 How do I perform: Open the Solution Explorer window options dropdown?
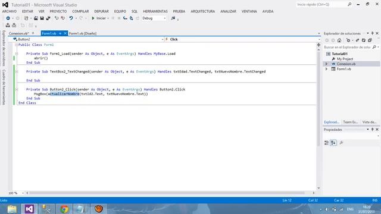point(368,33)
